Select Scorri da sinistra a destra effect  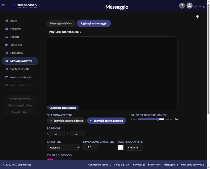pos(66,121)
